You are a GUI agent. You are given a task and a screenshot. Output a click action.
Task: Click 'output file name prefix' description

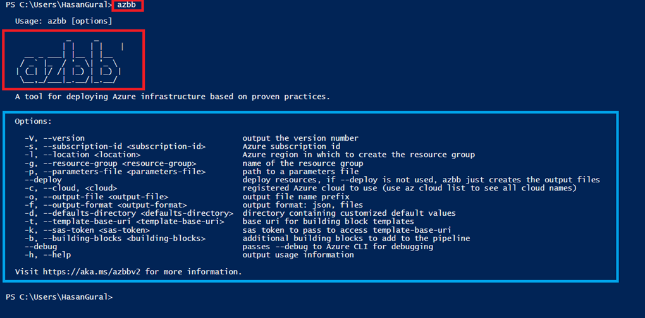point(296,197)
